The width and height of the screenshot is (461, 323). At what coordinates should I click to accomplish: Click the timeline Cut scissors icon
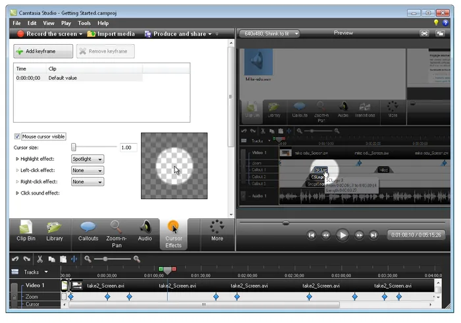(x=40, y=259)
